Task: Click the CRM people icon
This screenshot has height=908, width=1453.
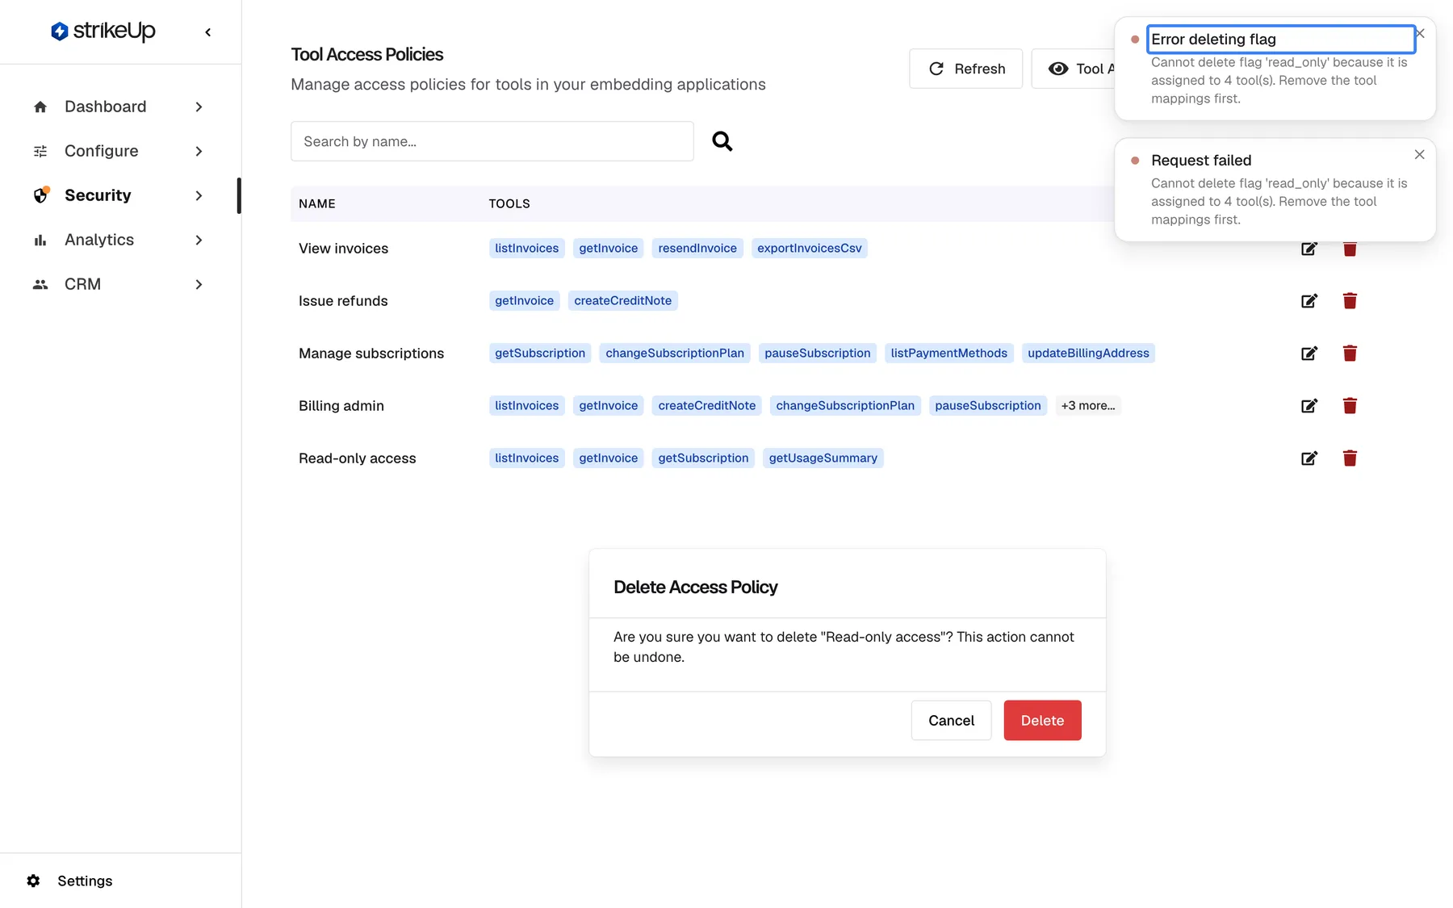Action: [40, 284]
